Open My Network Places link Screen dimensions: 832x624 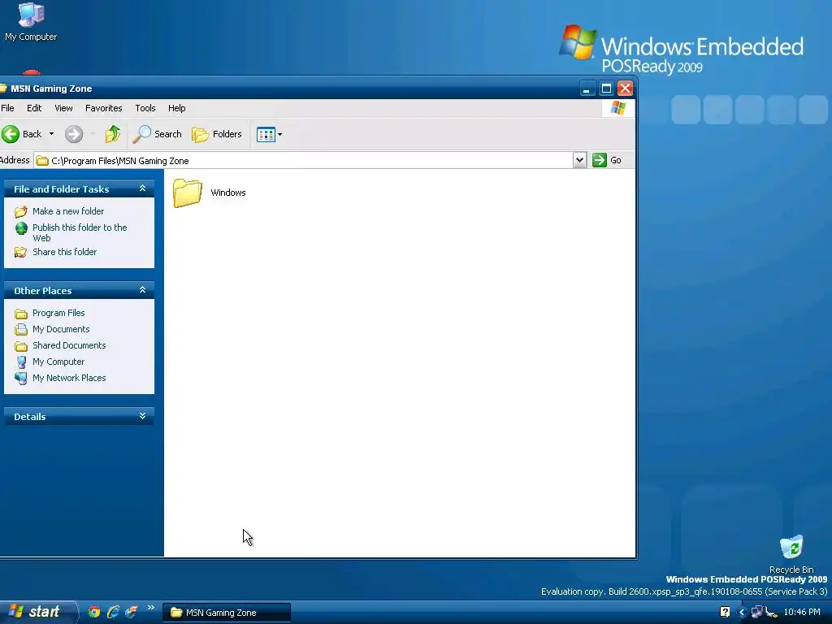click(69, 378)
